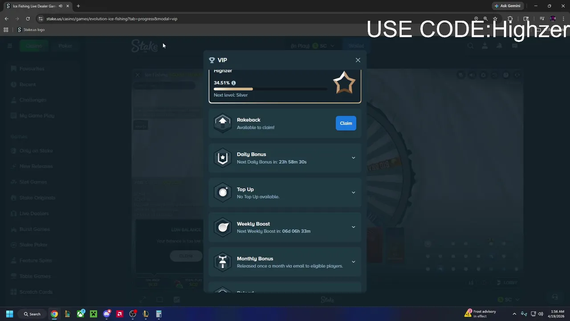Reload the current browser page
The width and height of the screenshot is (570, 321).
pos(28,19)
